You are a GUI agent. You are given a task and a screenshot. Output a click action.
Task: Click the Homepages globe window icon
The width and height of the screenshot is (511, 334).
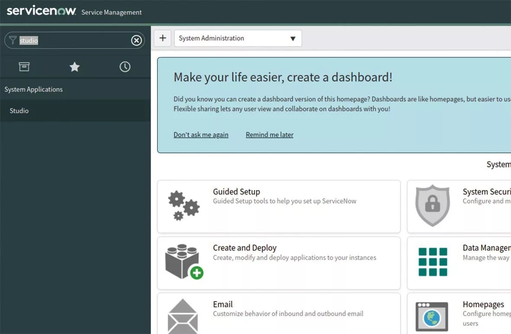click(432, 317)
